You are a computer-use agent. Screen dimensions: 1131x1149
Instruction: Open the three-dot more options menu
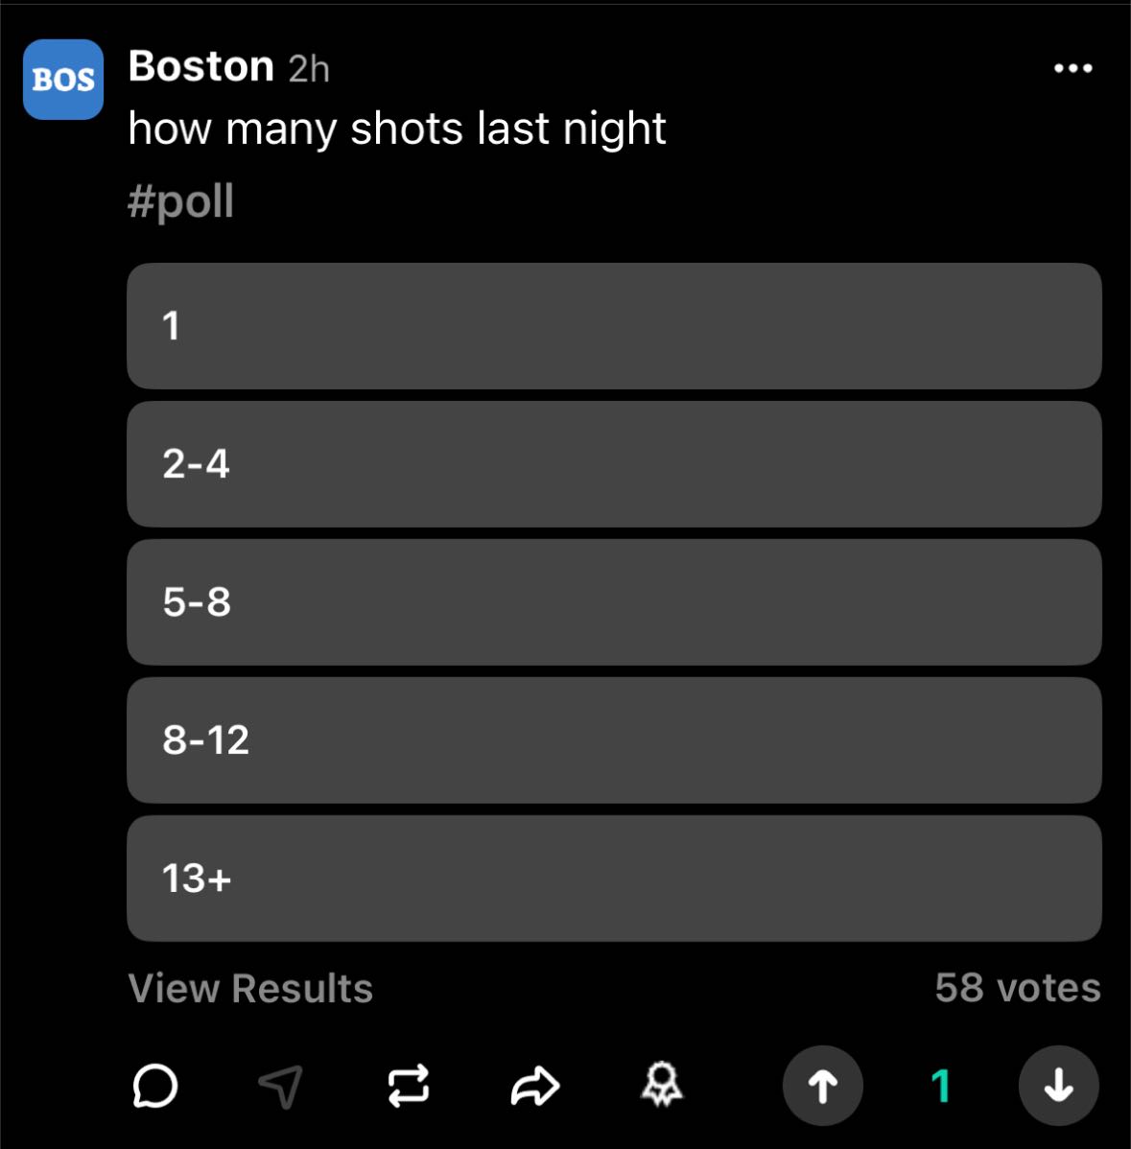(x=1072, y=68)
